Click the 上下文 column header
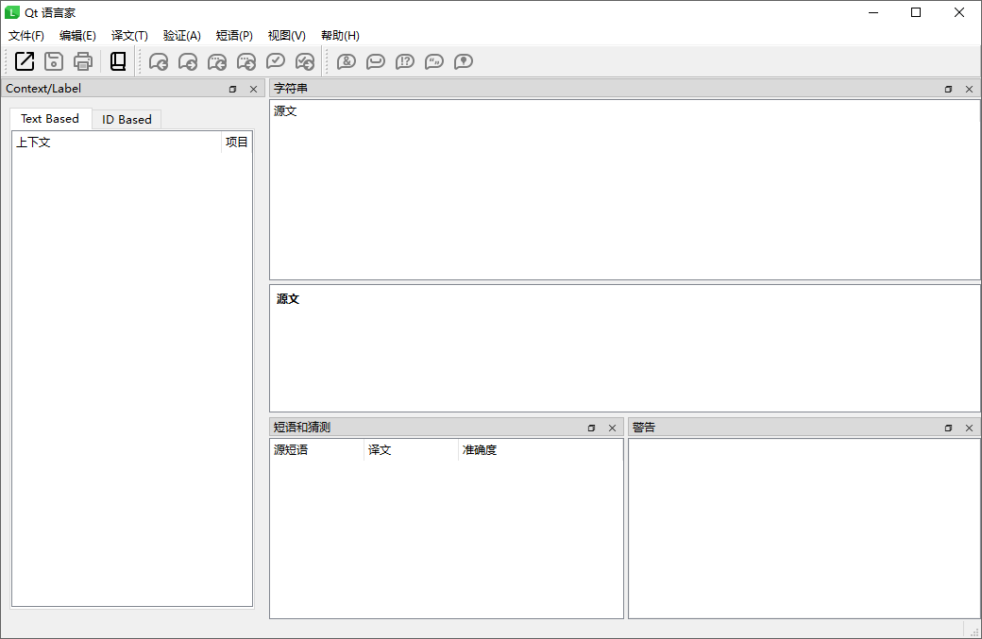Viewport: 982px width, 639px height. (117, 143)
